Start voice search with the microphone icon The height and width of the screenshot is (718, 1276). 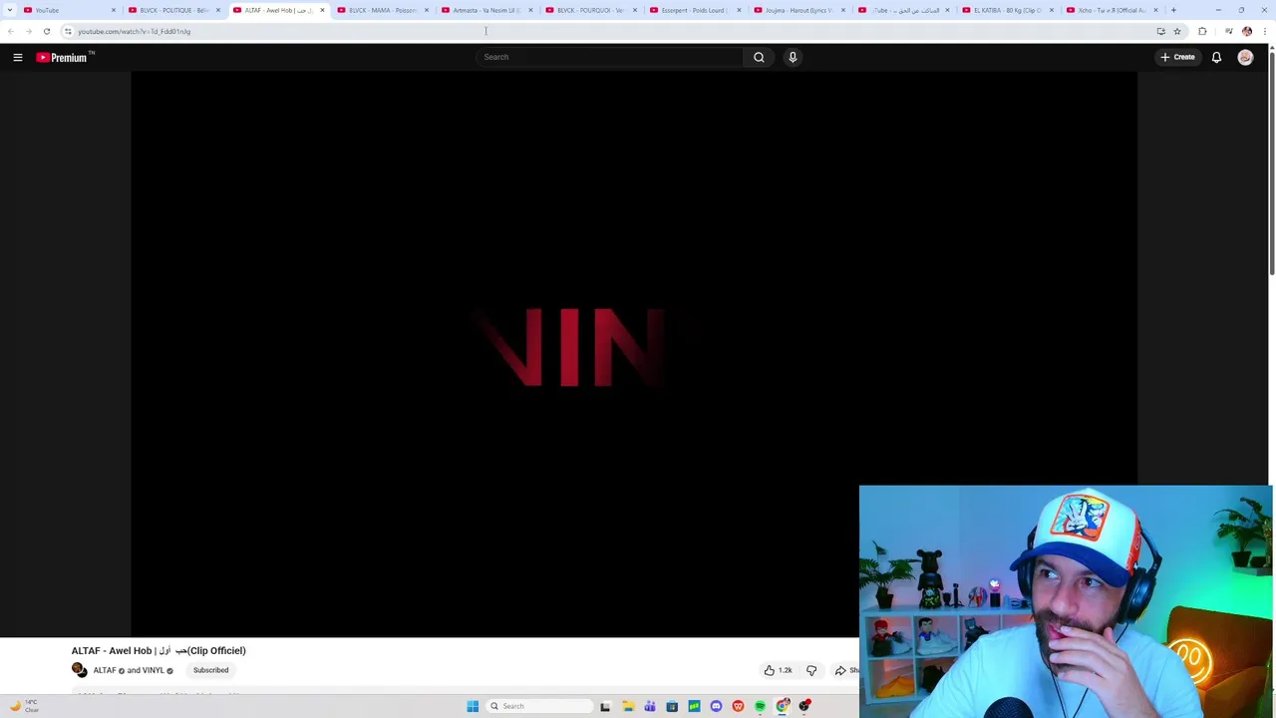(793, 58)
